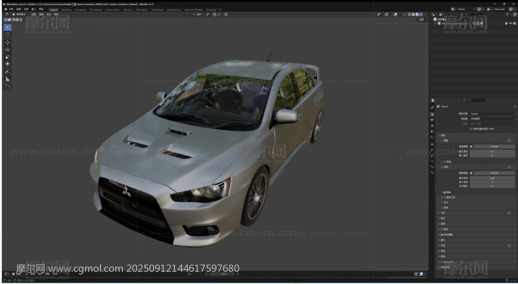Screen dimensions: 518x284
Task: Open the Edit menu
Action: [x=19, y=9]
